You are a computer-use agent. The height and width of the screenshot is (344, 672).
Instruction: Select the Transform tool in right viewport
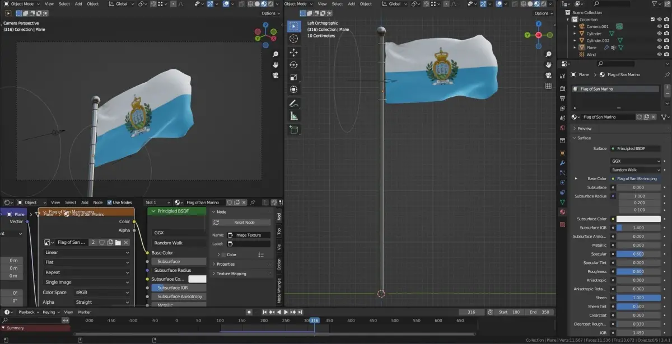[294, 89]
